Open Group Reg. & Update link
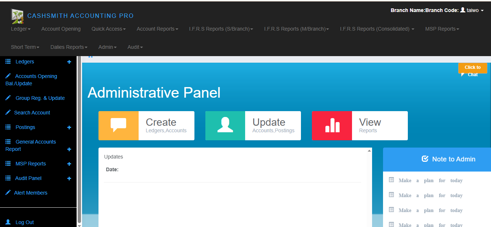Image resolution: width=491 pixels, height=227 pixels. 40,98
